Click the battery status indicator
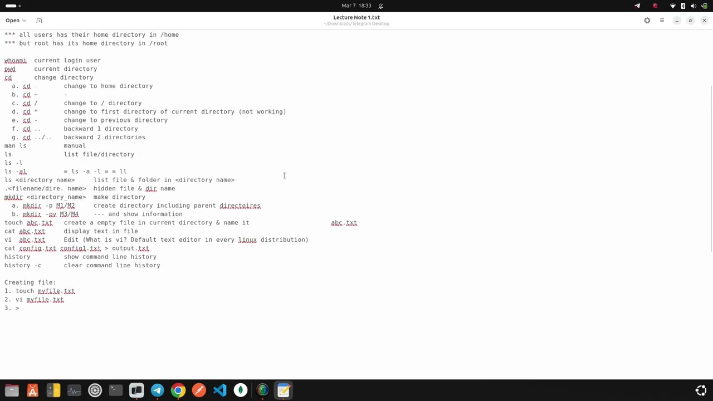This screenshot has width=713, height=401. click(704, 6)
